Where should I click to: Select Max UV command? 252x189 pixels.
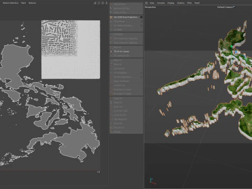(126, 47)
